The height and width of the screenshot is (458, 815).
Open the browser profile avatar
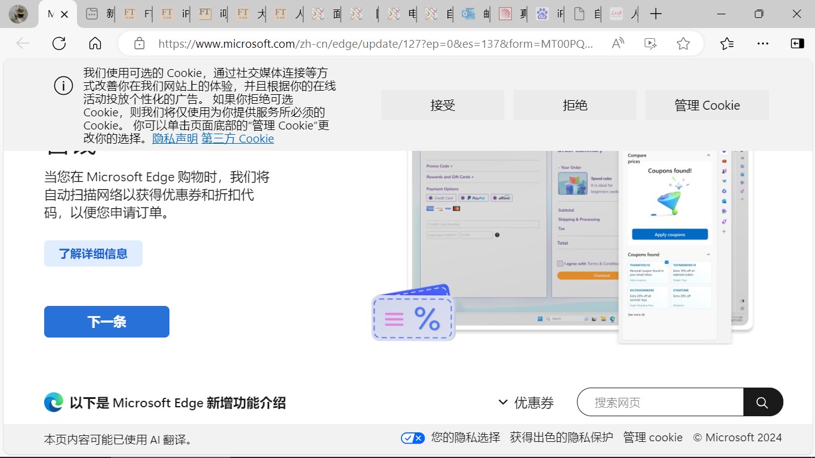point(18,14)
